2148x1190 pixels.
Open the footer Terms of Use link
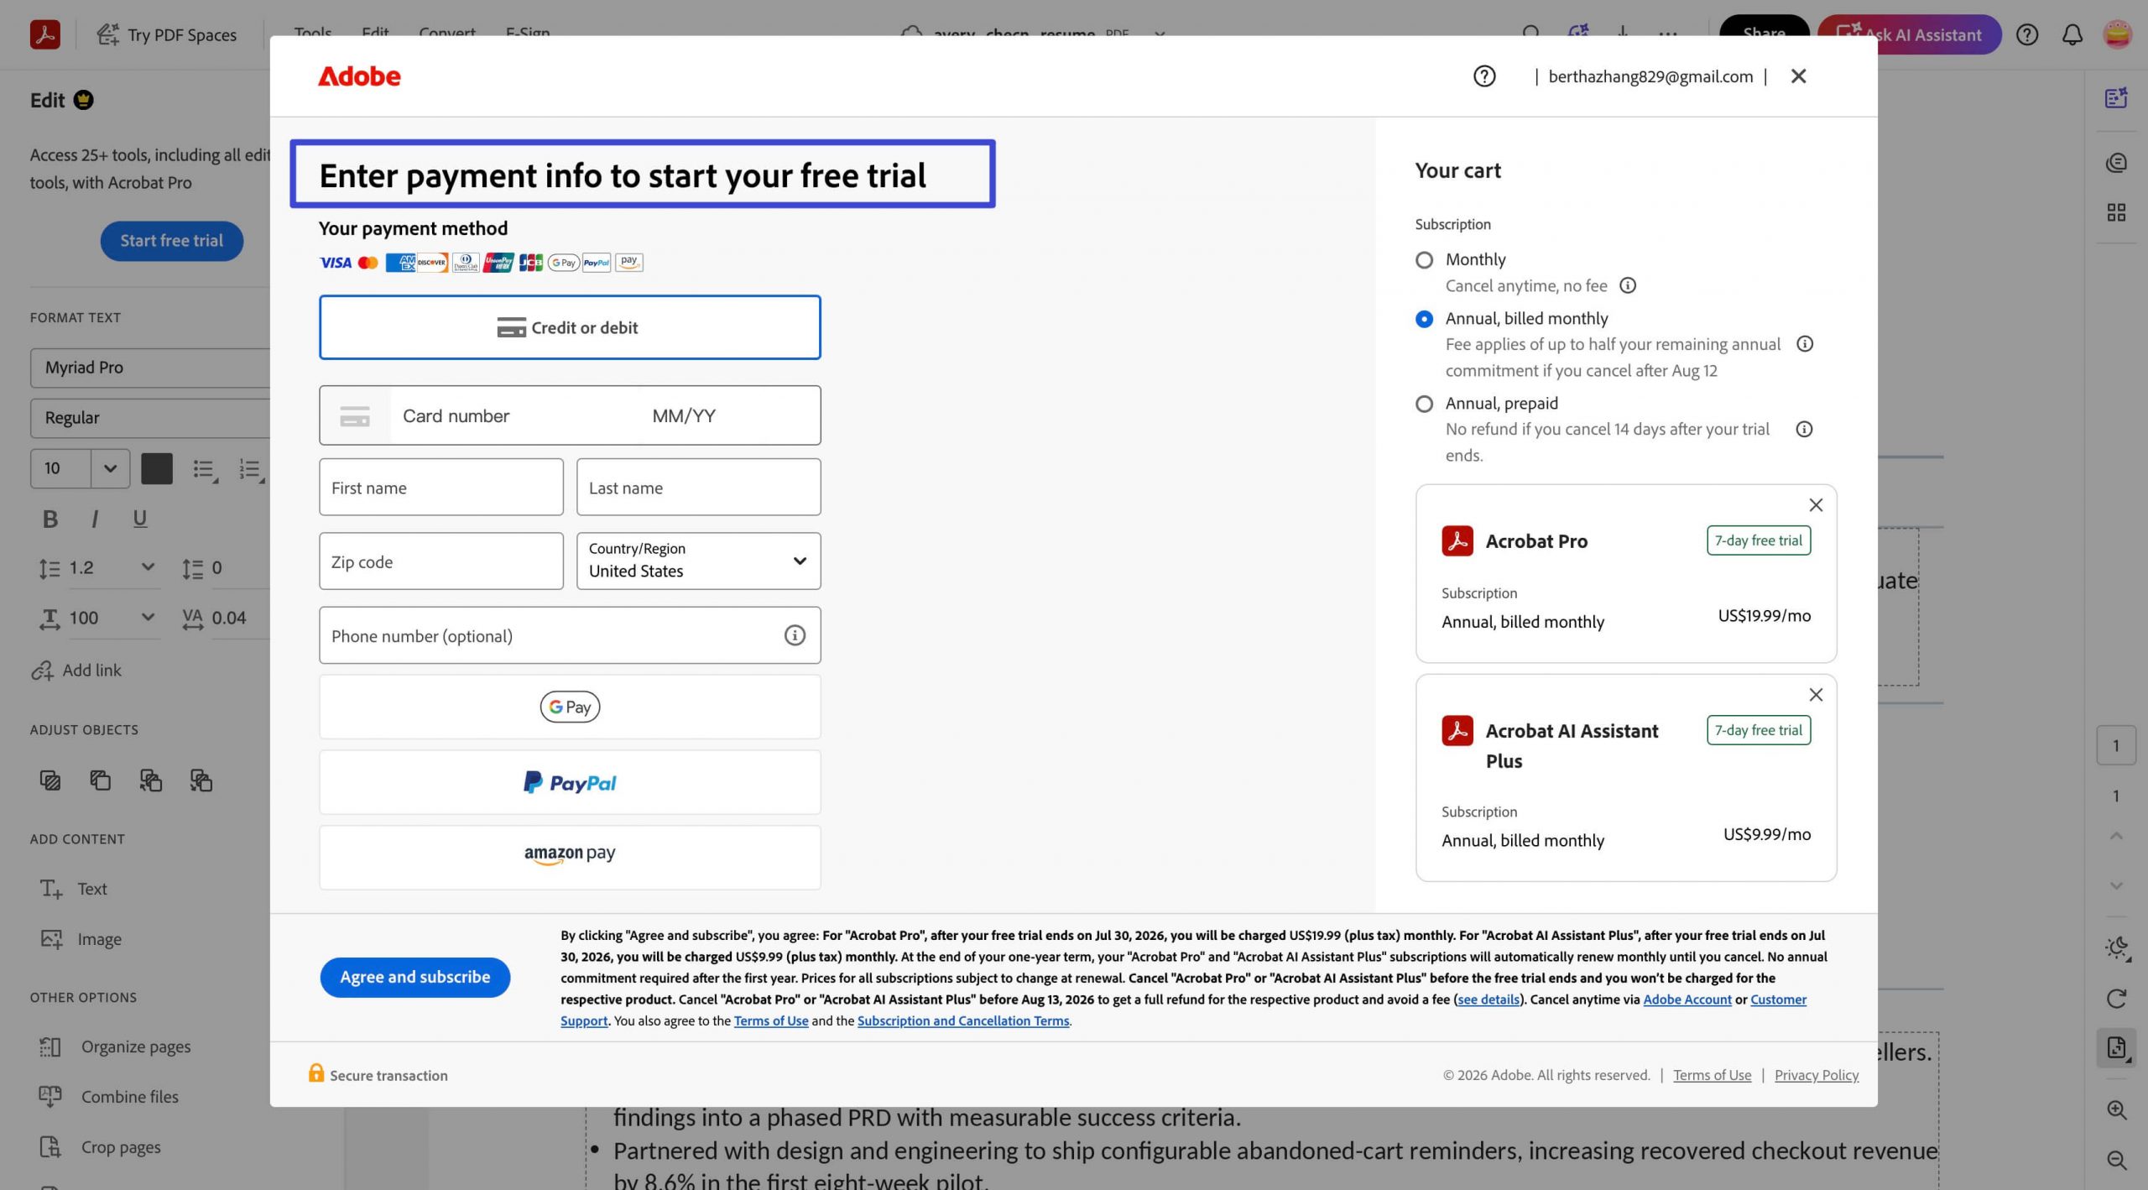pyautogui.click(x=1712, y=1075)
